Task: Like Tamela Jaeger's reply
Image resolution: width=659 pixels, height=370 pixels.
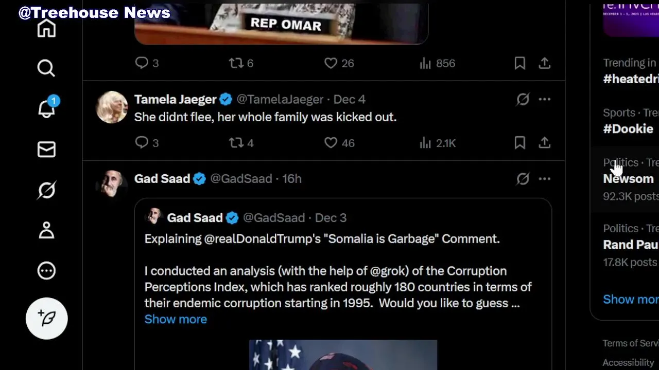Action: [x=331, y=143]
